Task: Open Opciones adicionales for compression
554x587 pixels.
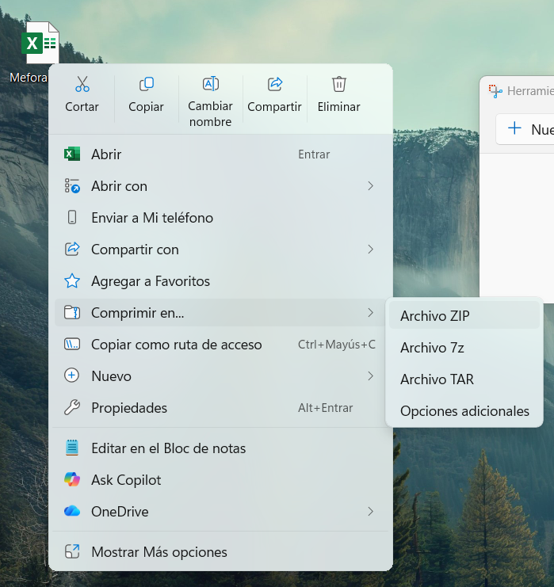Action: (x=464, y=411)
